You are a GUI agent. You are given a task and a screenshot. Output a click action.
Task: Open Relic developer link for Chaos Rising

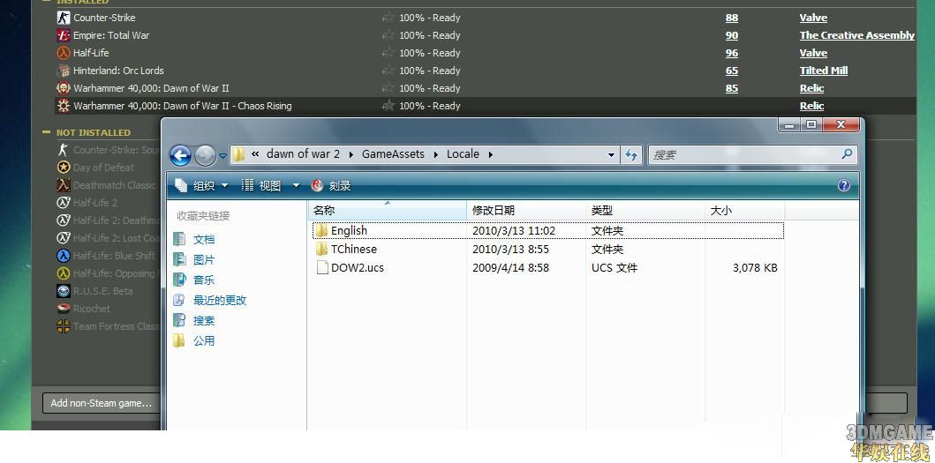[811, 106]
